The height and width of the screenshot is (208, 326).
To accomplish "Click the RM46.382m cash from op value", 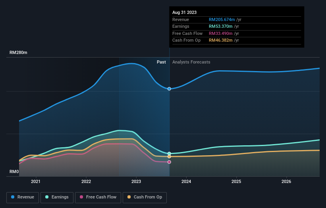I will (x=221, y=40).
